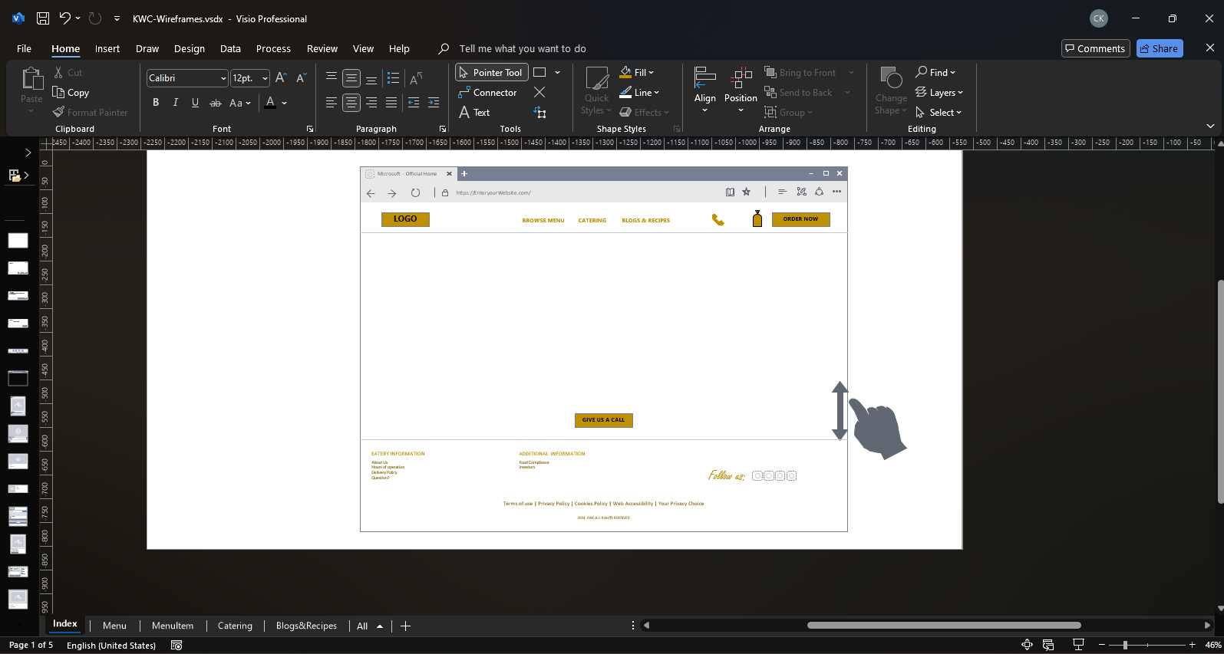Click the Align Middle paragraph icon
This screenshot has width=1224, height=654.
(351, 77)
